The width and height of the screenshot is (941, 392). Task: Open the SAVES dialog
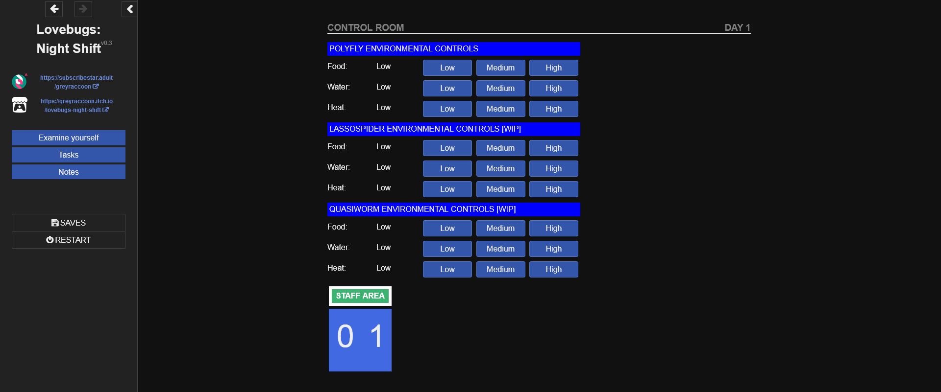point(69,223)
